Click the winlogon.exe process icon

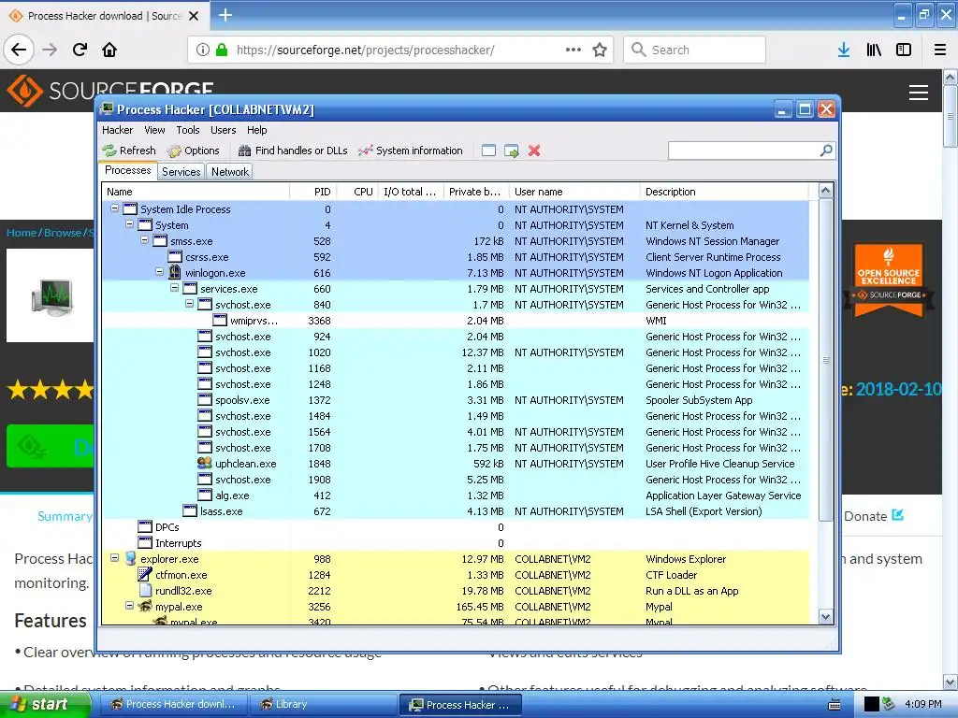pyautogui.click(x=175, y=272)
